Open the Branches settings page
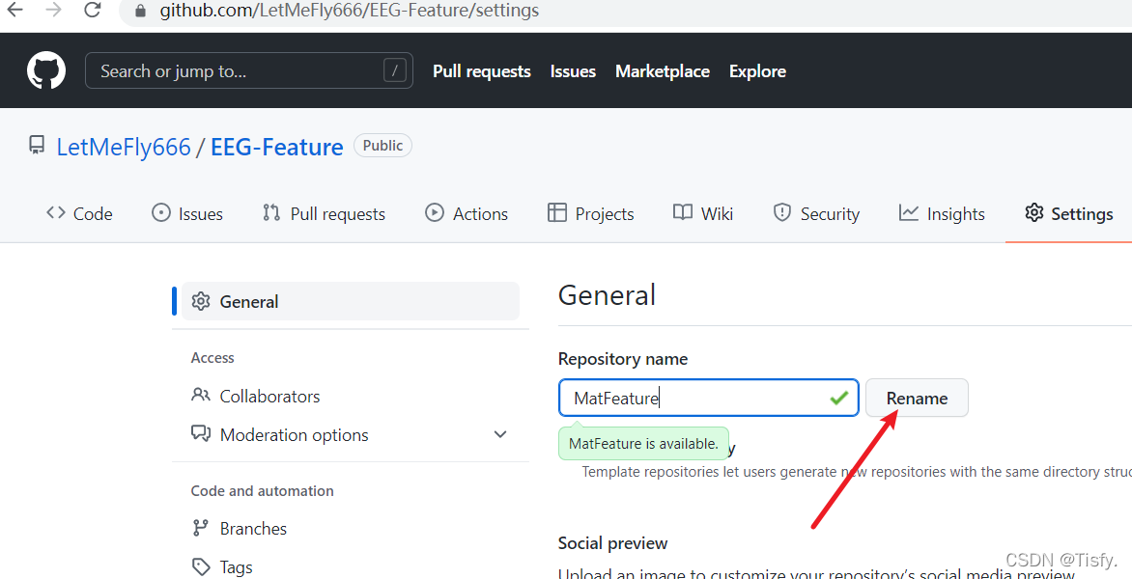This screenshot has height=579, width=1132. [x=253, y=529]
